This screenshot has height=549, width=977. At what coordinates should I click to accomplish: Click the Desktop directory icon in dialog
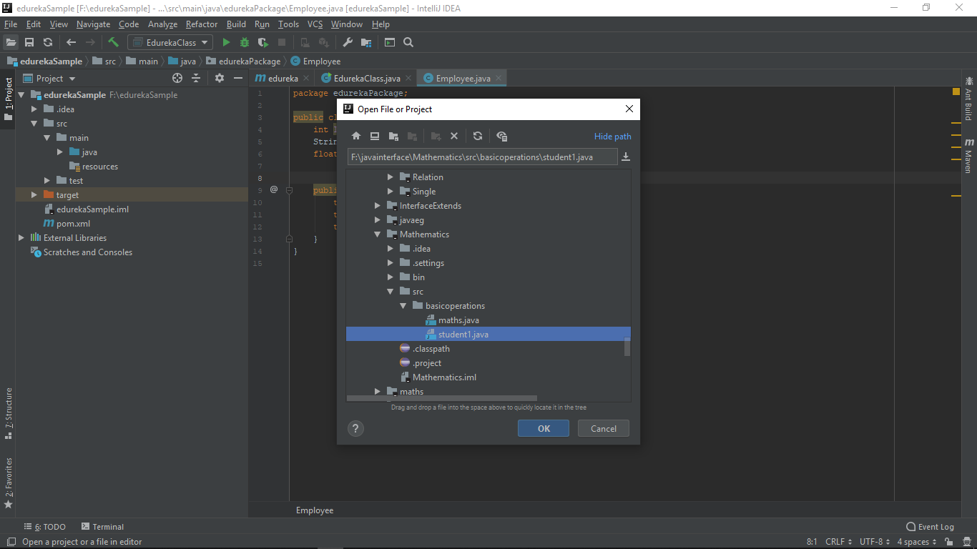point(375,136)
